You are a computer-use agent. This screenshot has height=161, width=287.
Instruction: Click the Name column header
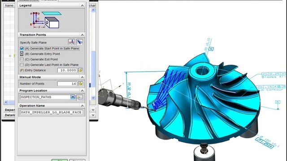[x=9, y=5]
